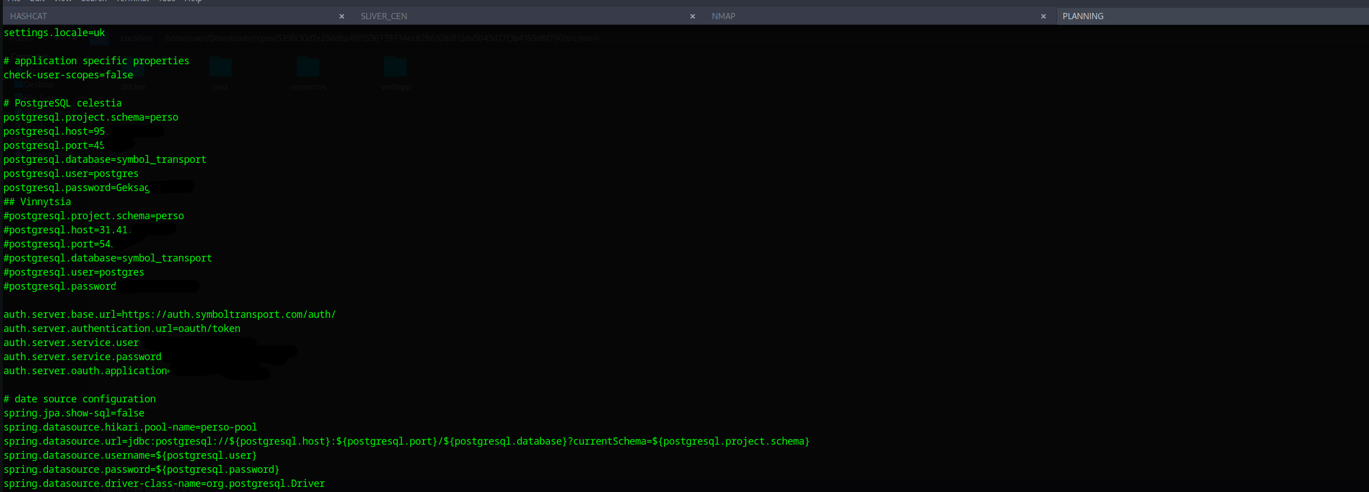Click the spring.datasource.driver-class-name line
The image size is (1369, 492).
pos(164,484)
